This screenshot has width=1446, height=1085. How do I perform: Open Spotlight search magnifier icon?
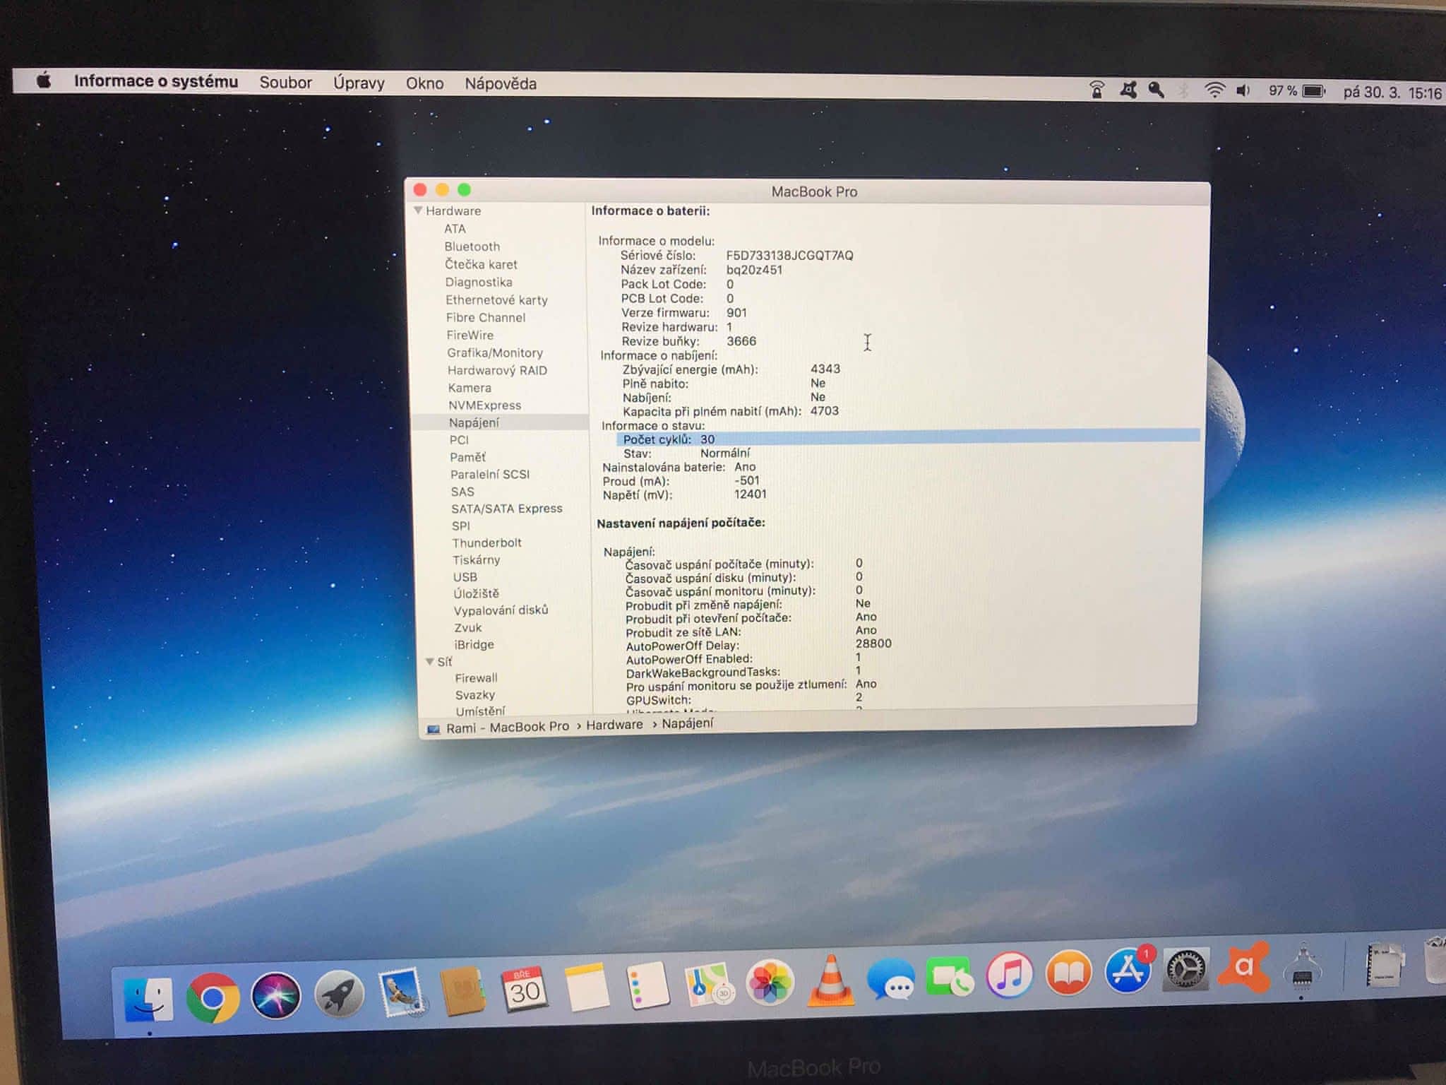point(1156,90)
